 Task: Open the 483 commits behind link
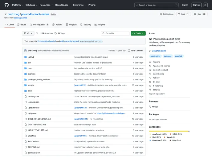[x=69, y=41]
